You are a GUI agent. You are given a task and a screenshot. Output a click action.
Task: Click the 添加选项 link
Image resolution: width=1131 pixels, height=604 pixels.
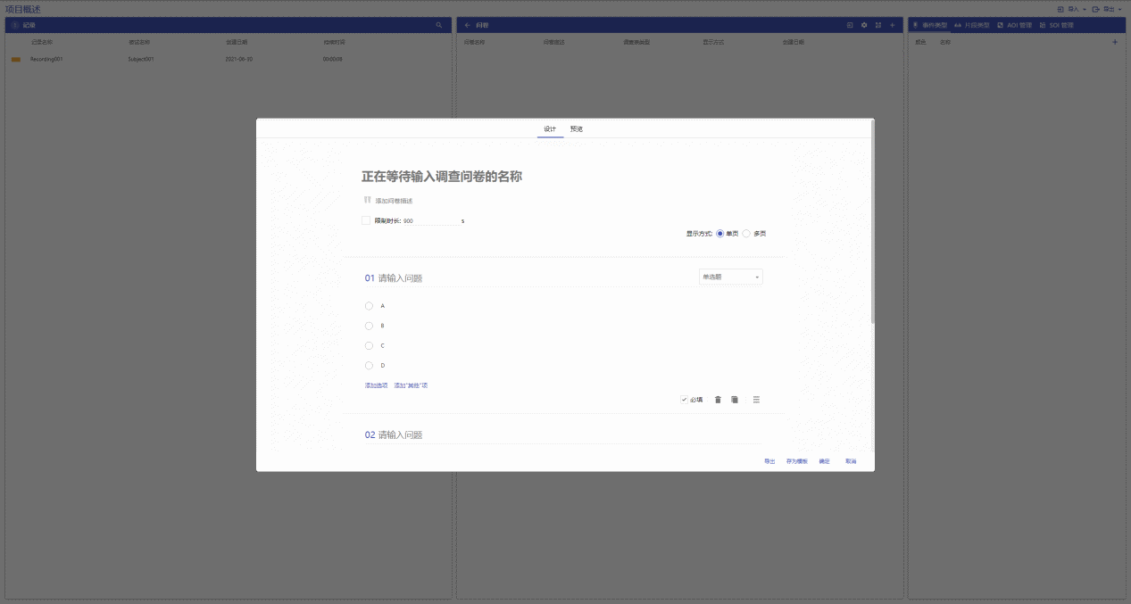point(376,385)
